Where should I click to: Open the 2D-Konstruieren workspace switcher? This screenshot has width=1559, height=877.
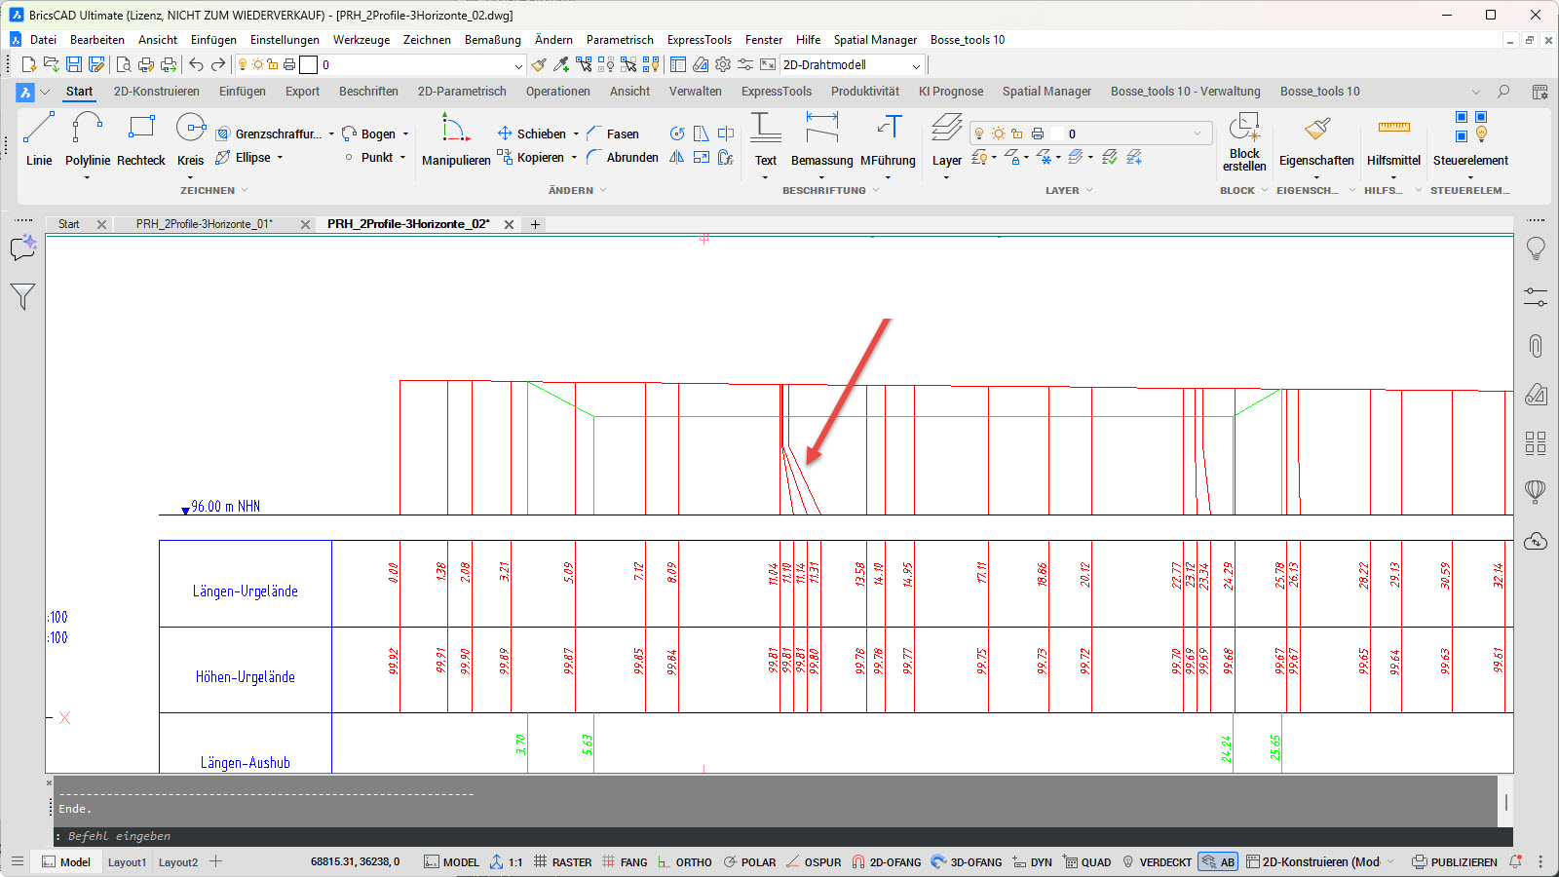(1320, 862)
